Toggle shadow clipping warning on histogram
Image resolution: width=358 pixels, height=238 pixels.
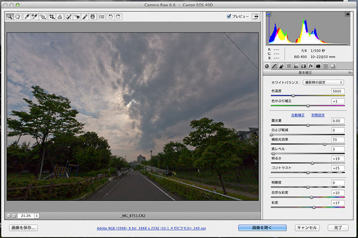click(x=268, y=14)
